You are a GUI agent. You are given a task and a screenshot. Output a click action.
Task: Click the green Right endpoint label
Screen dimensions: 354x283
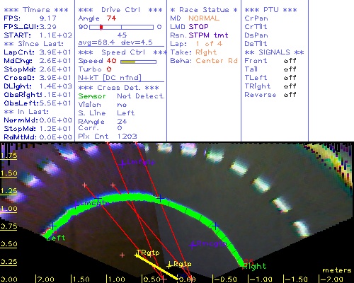255,267
